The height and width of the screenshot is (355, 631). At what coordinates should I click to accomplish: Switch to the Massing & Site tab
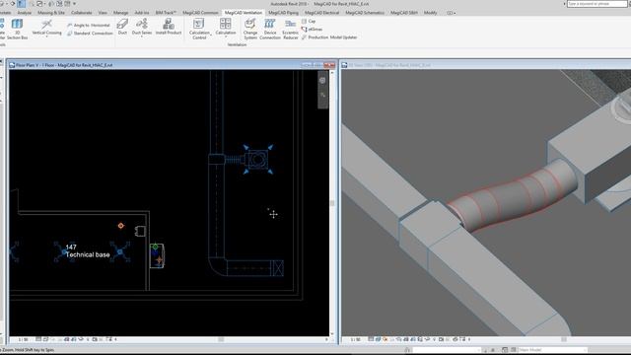point(51,13)
